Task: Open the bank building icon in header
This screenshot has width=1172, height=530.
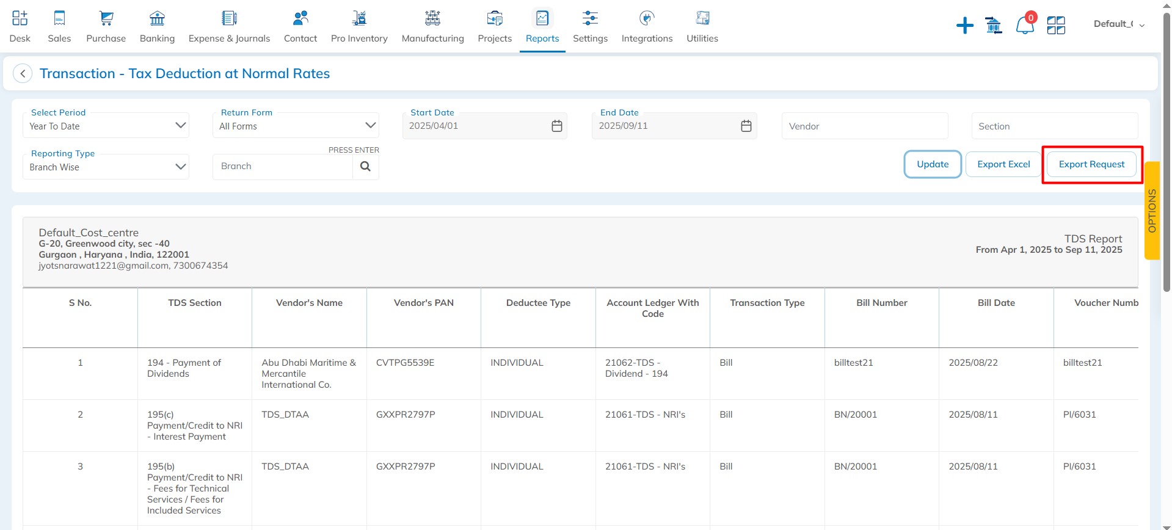Action: (994, 26)
